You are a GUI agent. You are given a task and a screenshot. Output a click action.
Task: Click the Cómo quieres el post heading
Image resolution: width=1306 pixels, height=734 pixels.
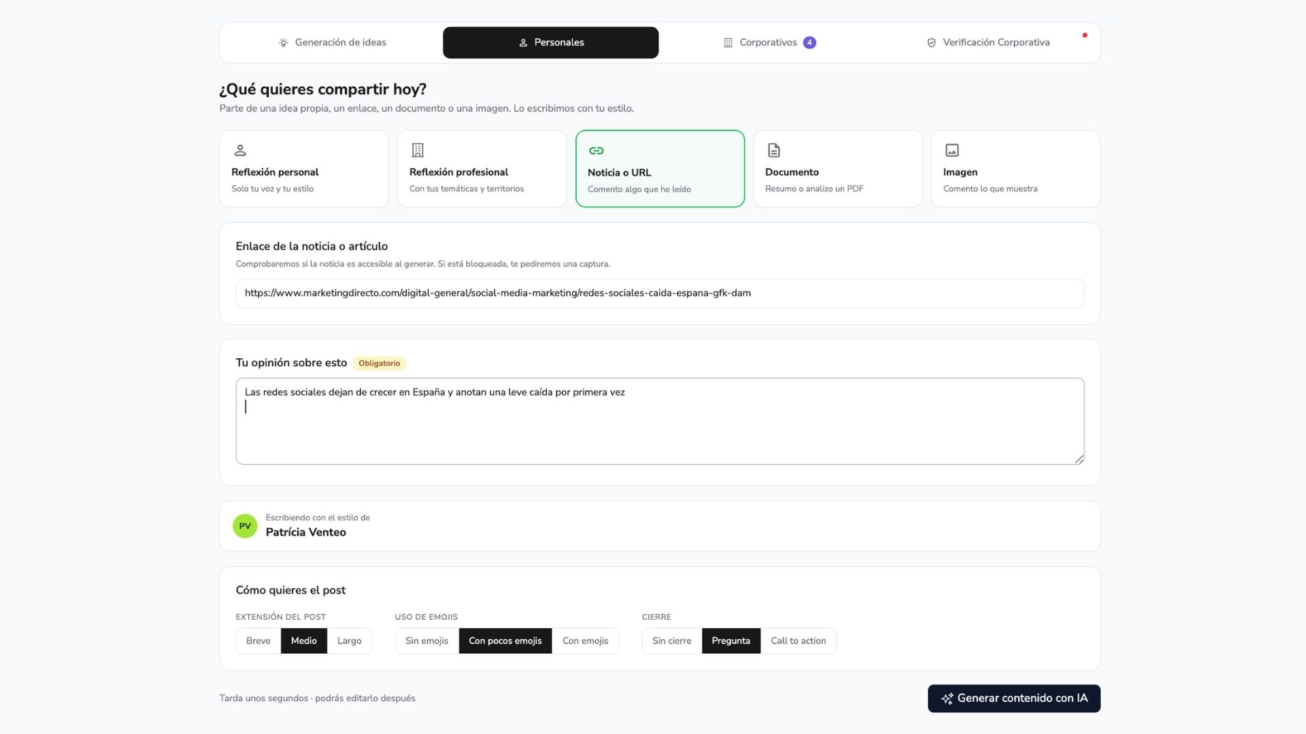290,591
